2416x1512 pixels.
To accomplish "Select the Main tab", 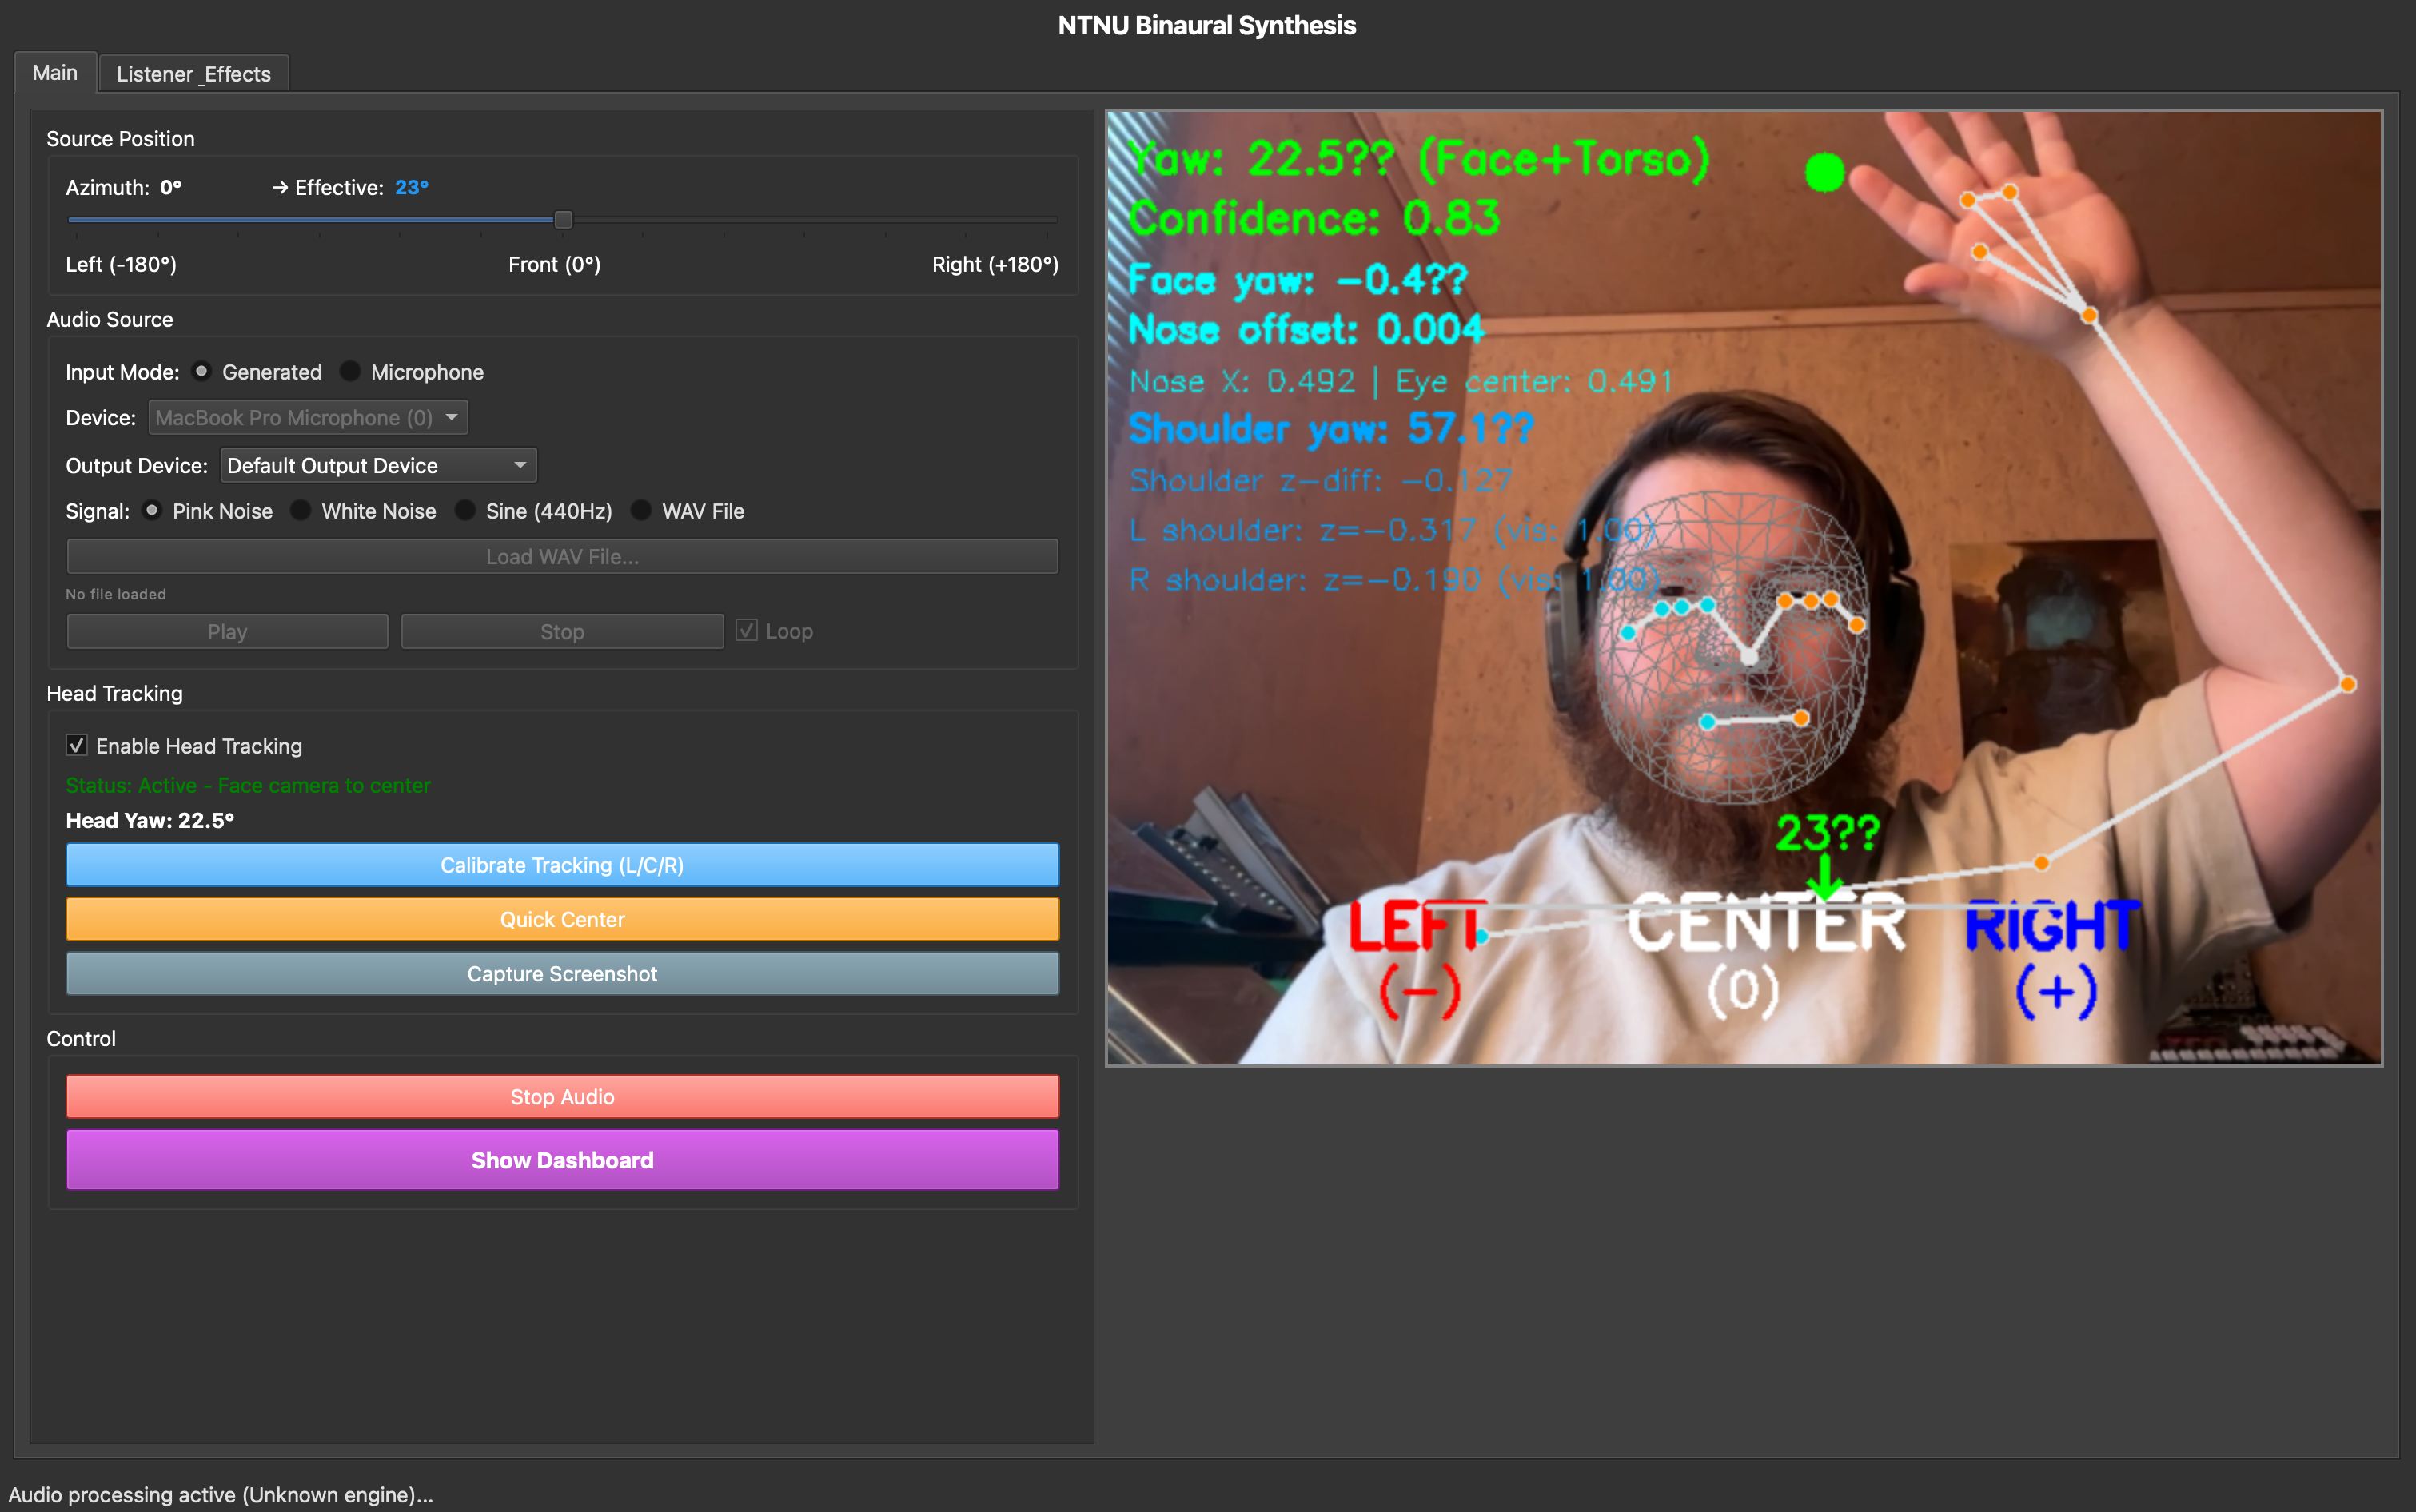I will [x=55, y=72].
